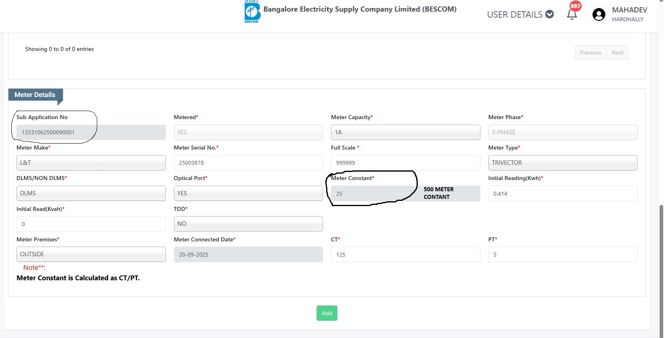Viewport: 664px width, 338px height.
Task: Click the user profile avatar icon
Action: click(x=599, y=15)
